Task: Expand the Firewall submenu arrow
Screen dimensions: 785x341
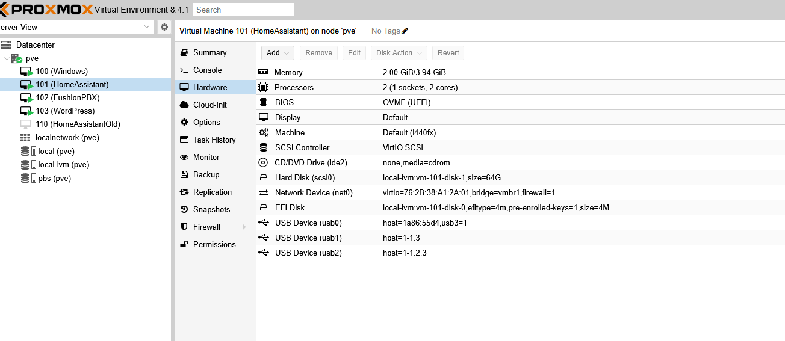Action: [x=244, y=227]
